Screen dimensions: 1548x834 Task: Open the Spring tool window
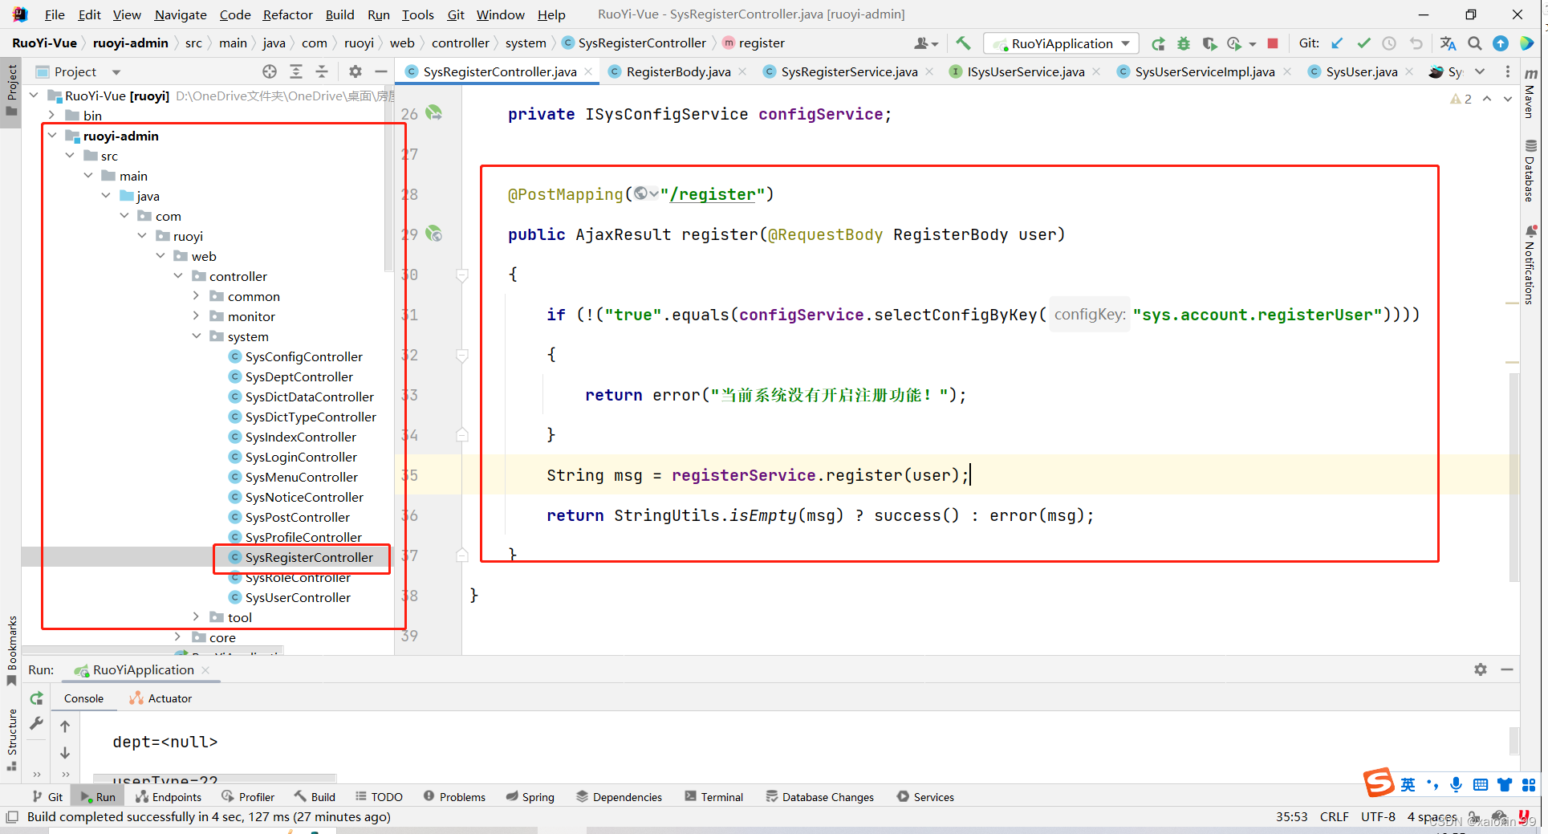530,797
